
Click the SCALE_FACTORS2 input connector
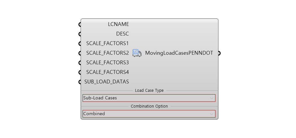point(80,53)
